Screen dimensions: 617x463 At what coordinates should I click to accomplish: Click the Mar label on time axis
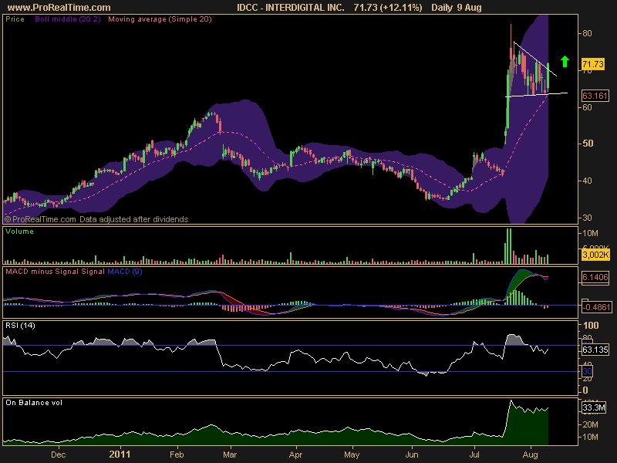(230, 455)
